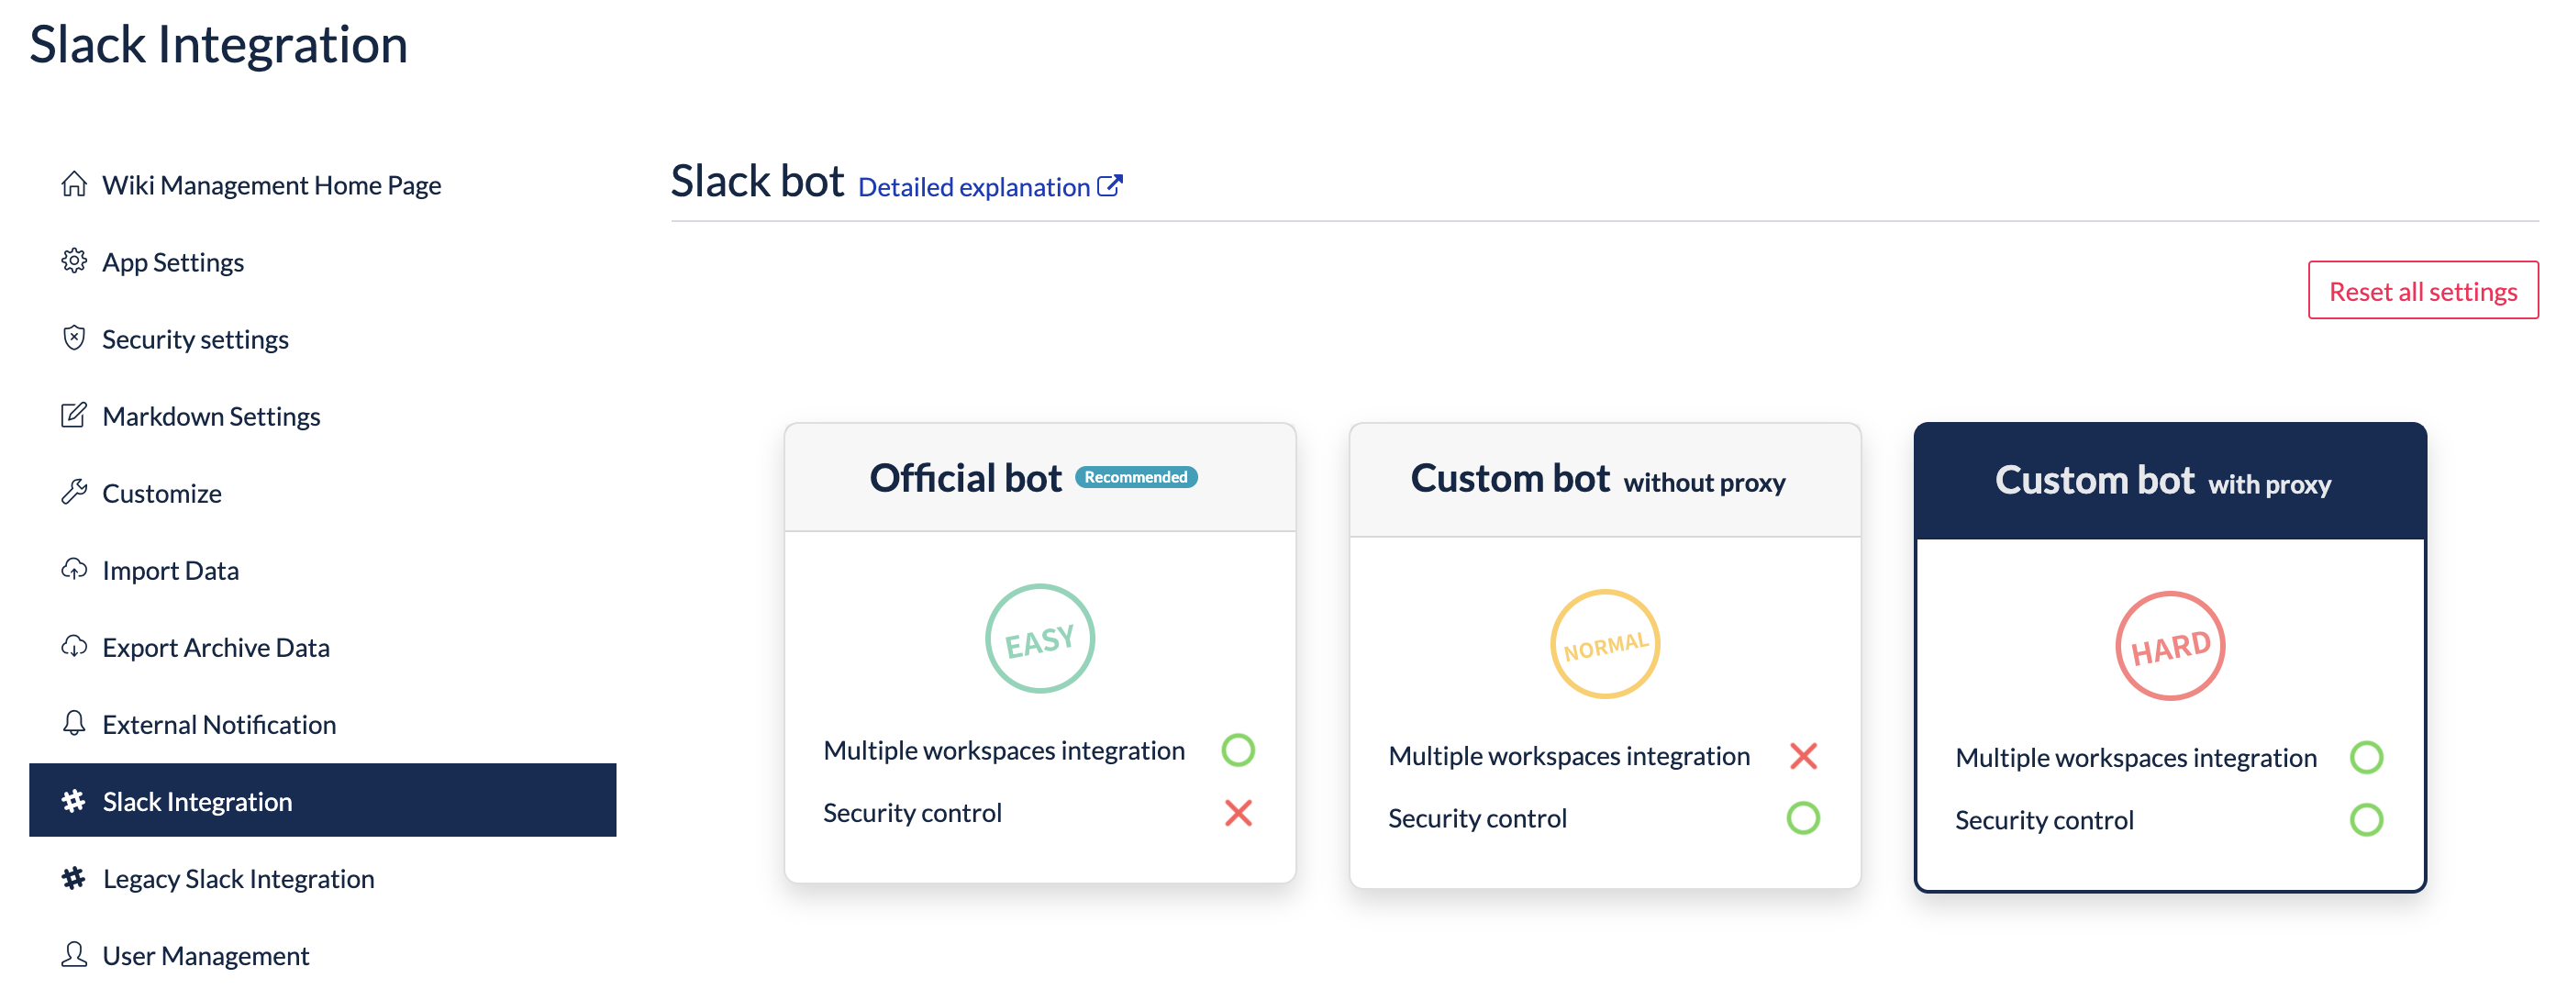Viewport: 2567px width, 1000px height.
Task: Click Official bot's Multiple workspaces integration text
Action: point(1004,750)
